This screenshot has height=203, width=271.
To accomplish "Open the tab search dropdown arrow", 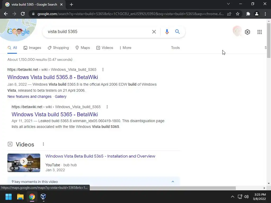I will click(x=228, y=4).
